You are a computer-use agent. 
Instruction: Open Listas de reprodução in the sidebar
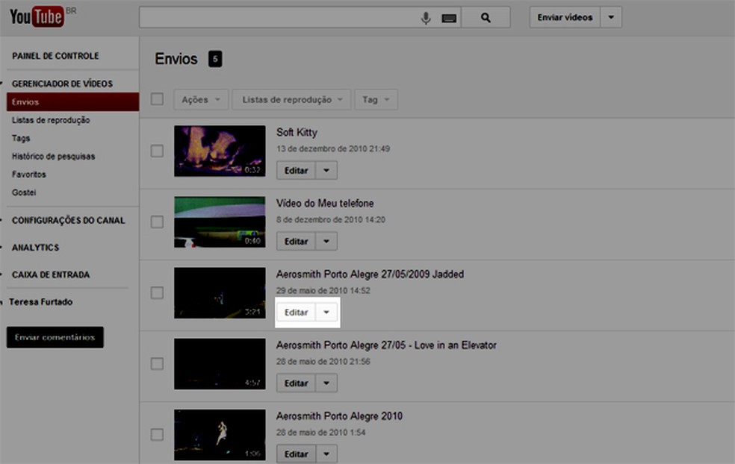(51, 120)
